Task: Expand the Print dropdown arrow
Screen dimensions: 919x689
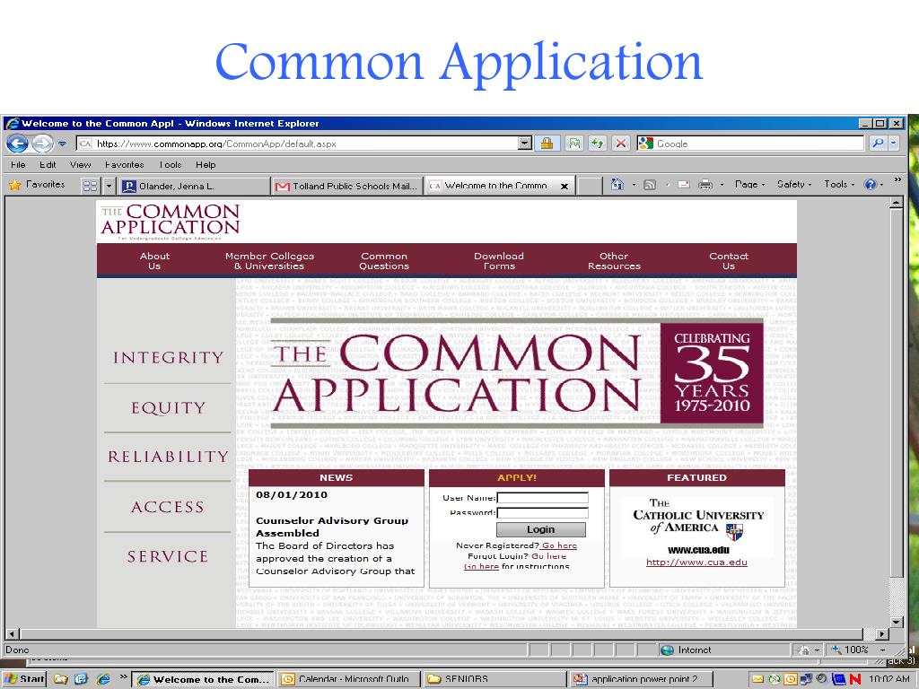Action: [x=722, y=185]
